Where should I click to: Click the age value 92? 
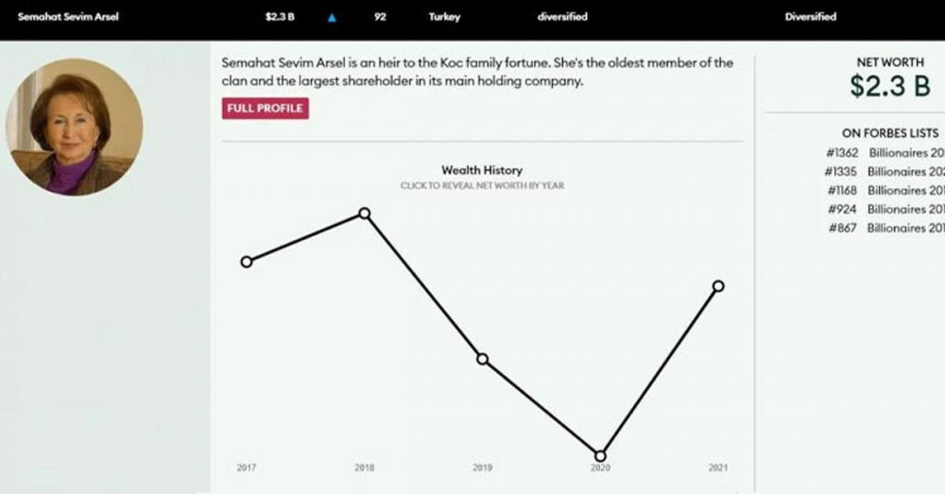point(380,17)
